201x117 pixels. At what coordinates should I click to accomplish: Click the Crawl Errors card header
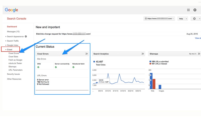[62, 54]
